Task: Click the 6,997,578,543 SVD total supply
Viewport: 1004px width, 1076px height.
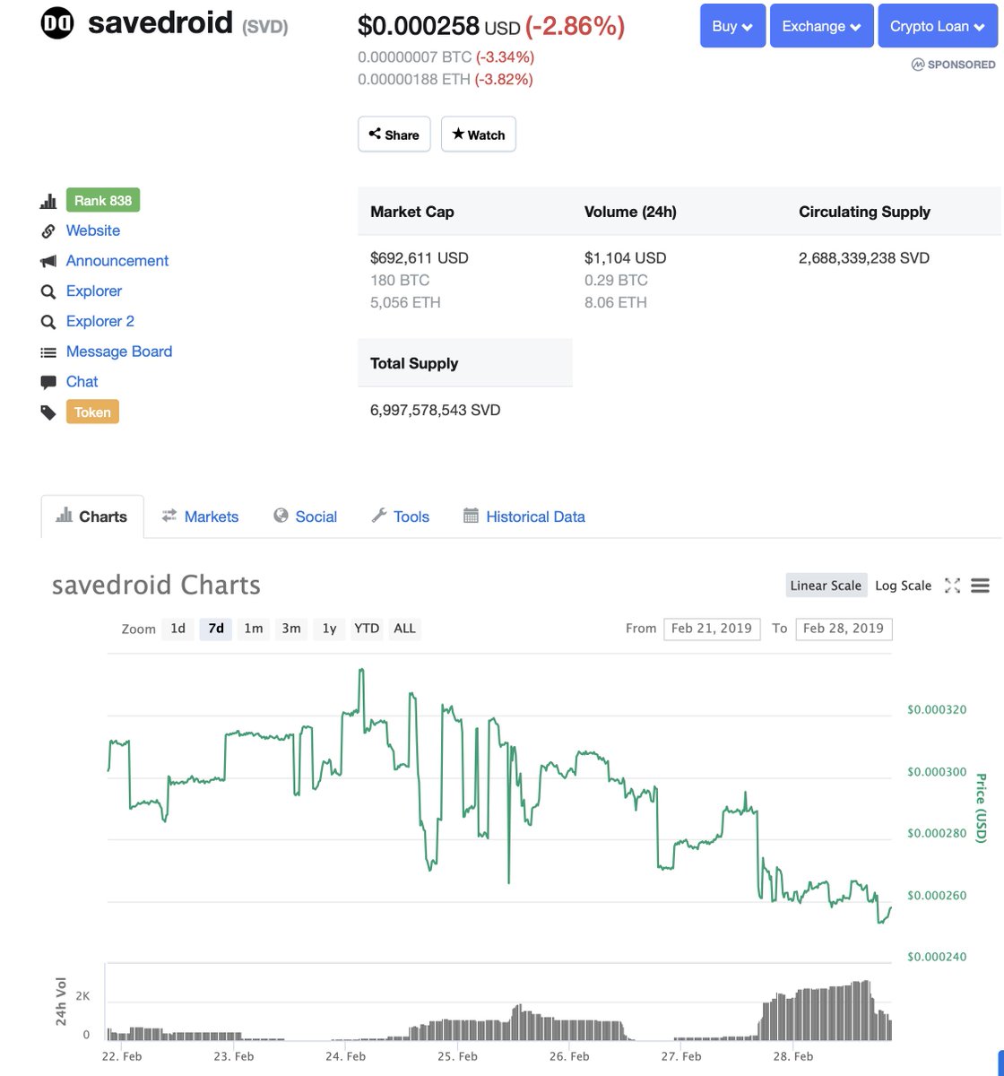Action: pos(436,411)
